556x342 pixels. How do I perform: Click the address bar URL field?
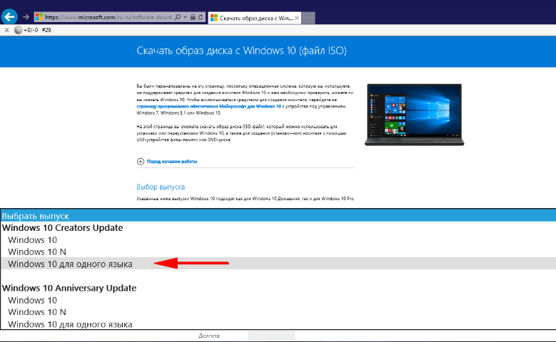coord(108,17)
